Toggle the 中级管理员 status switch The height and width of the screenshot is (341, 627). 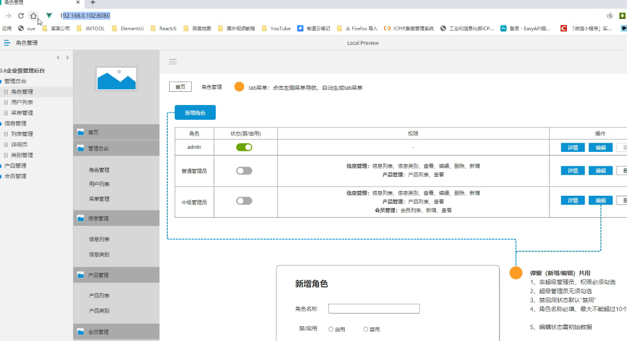244,201
